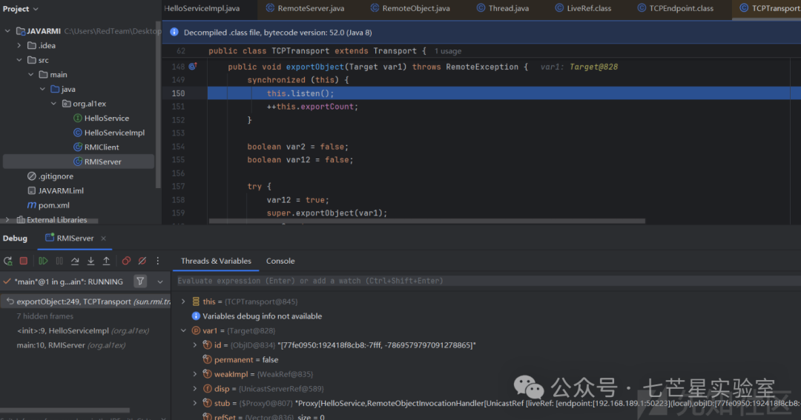
Task: Close the RMIServer debug tab
Action: pos(103,239)
